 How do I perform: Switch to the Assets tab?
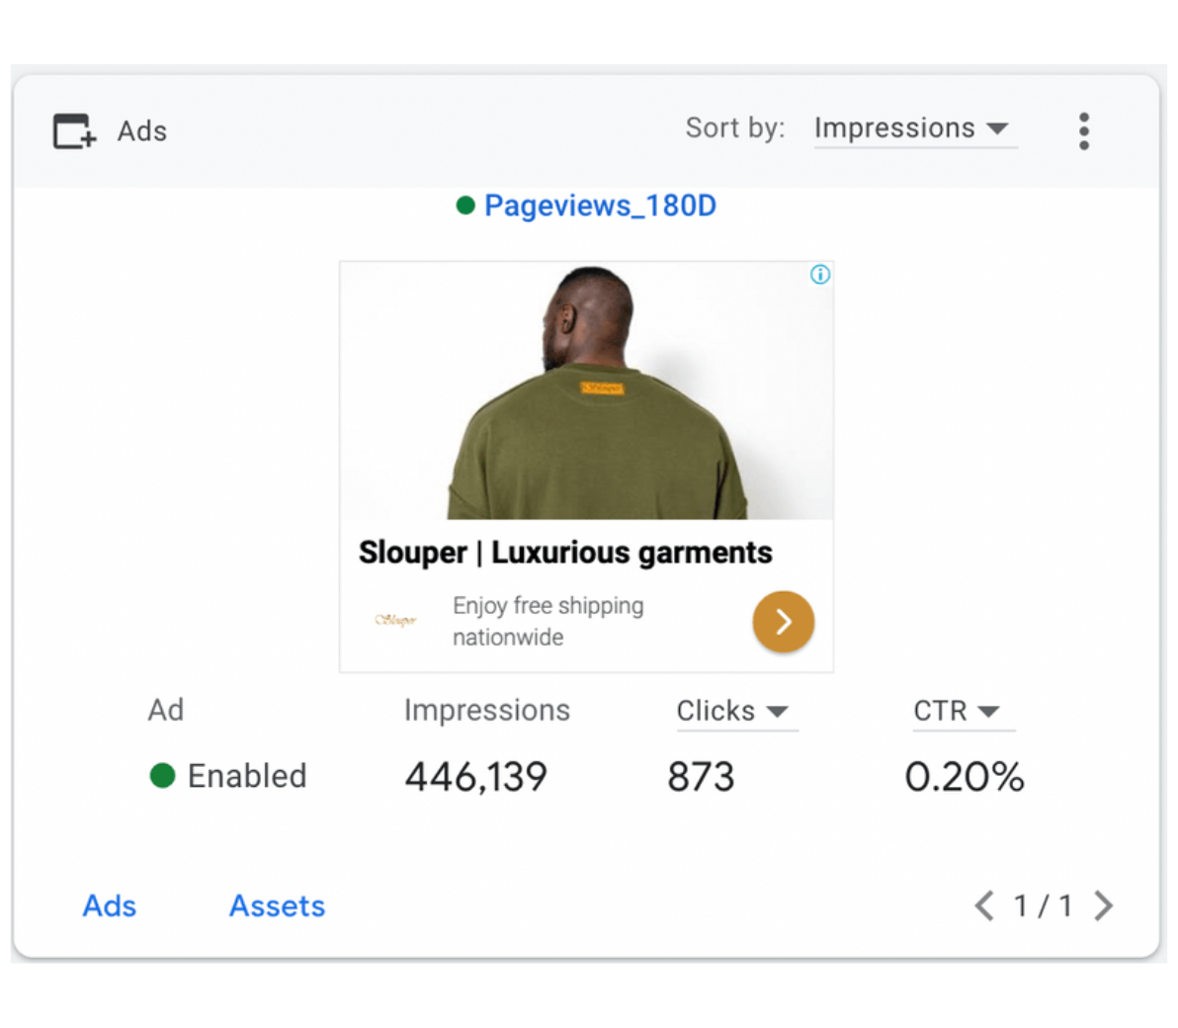[x=278, y=905]
